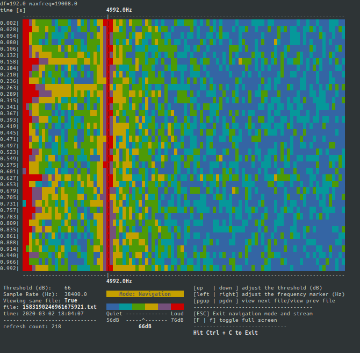Viewport: 360px width, 353px height.
Task: Click the green swatch in the legend
Action: point(139,306)
